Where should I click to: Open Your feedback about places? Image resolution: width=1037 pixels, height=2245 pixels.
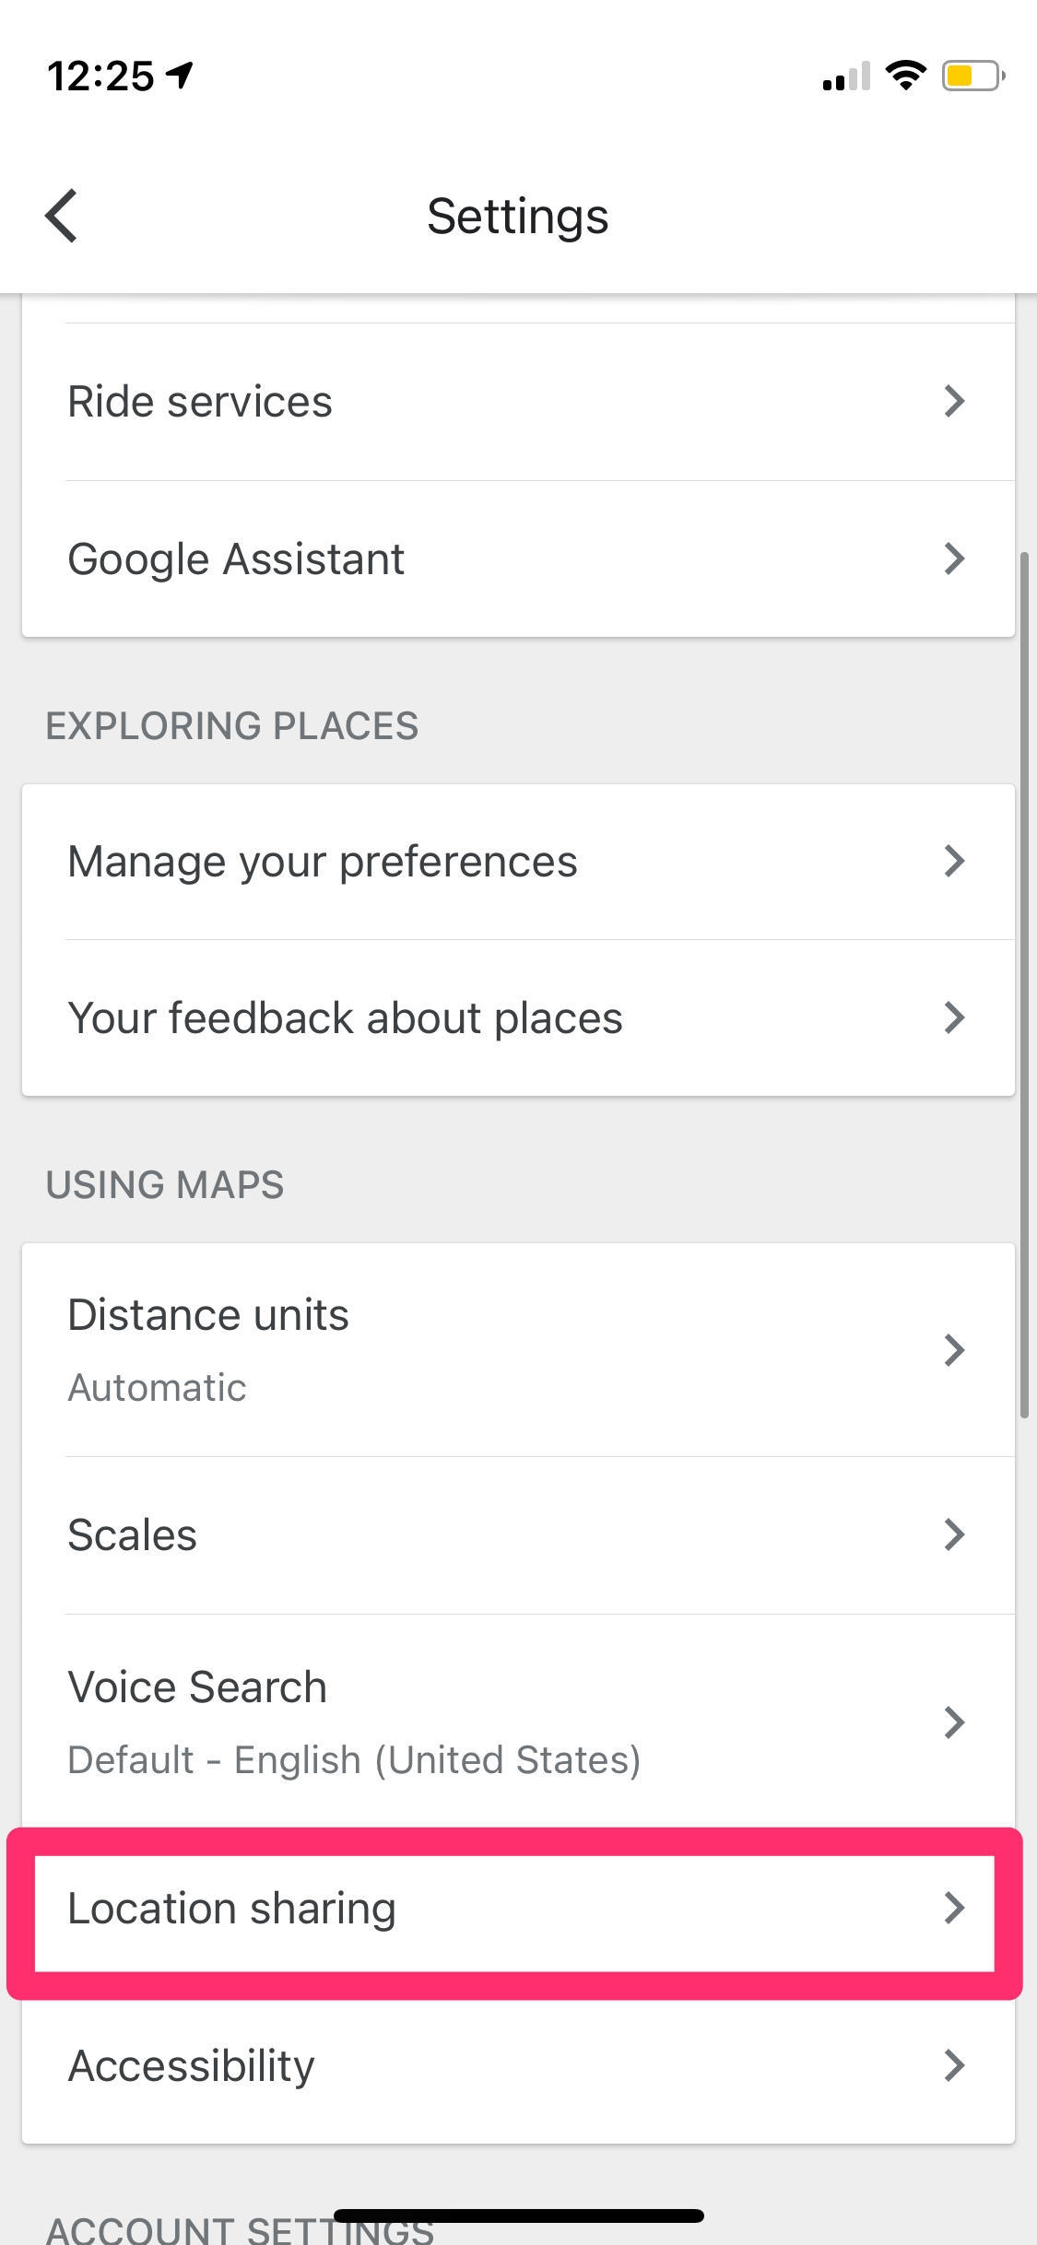(346, 1018)
